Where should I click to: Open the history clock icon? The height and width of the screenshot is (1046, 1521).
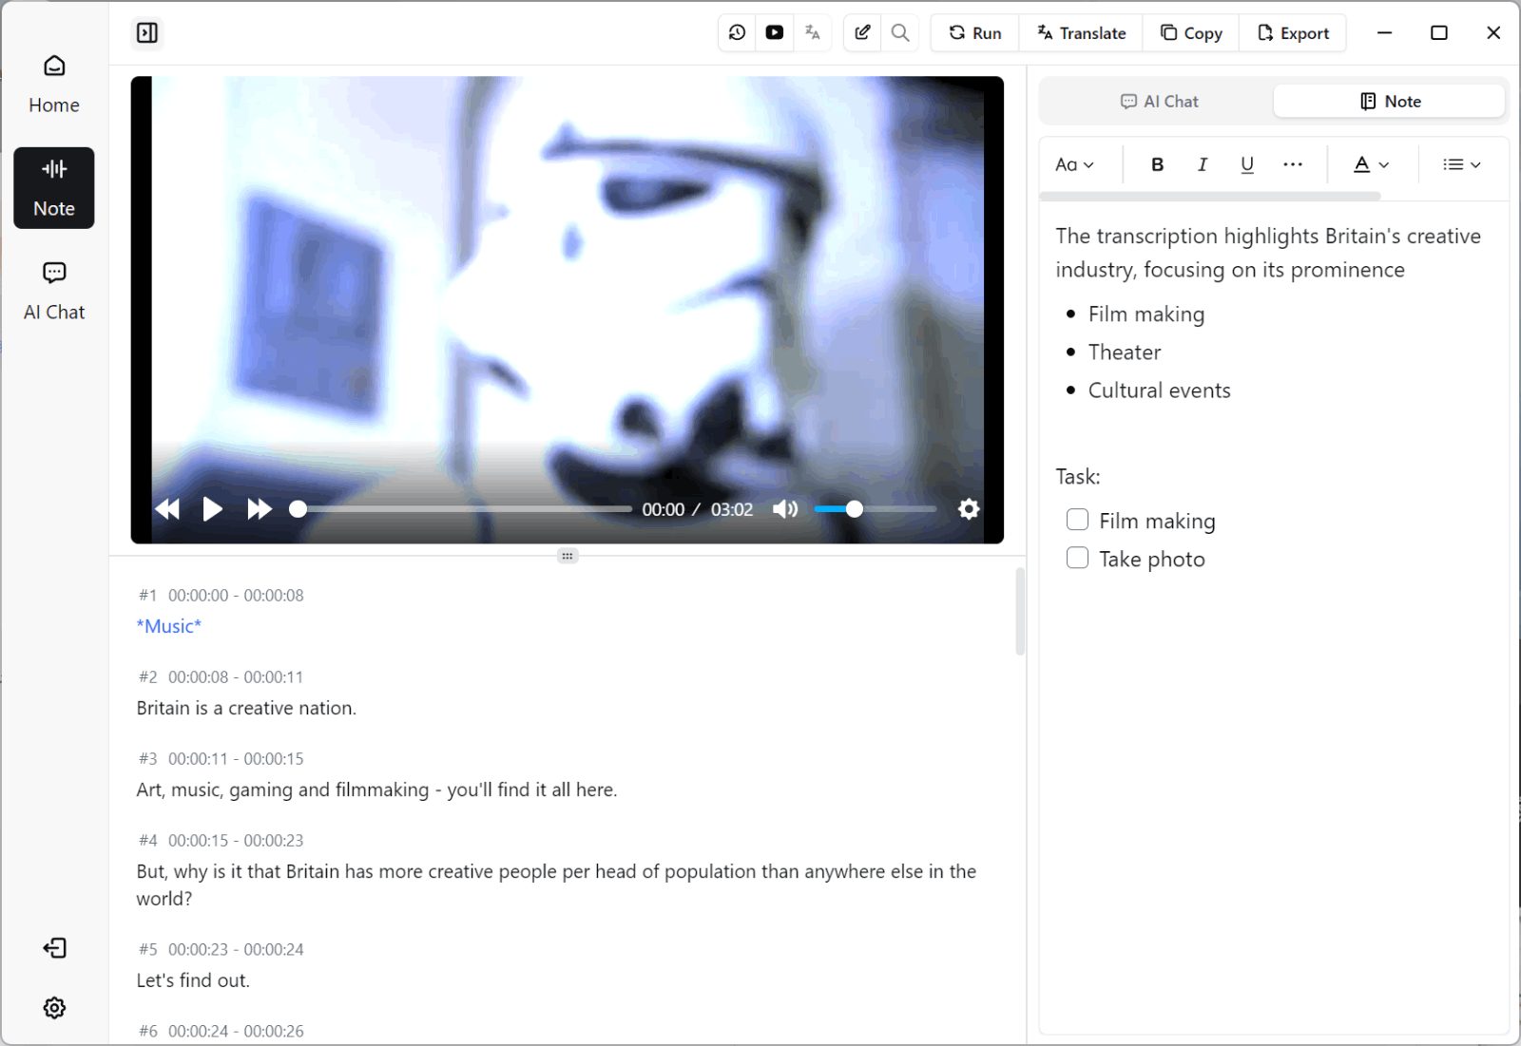(x=737, y=33)
